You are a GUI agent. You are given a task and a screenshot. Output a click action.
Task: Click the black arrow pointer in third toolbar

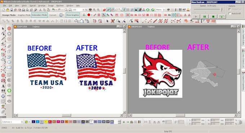107,21
